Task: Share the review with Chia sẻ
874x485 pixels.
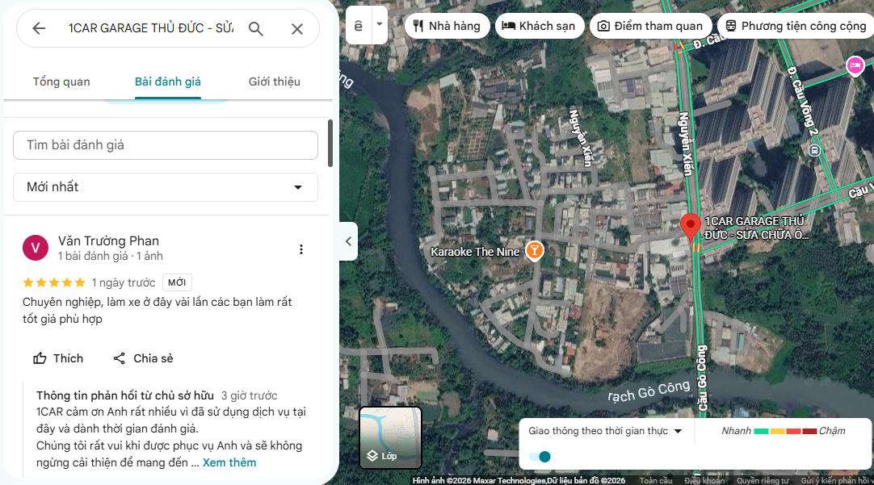Action: (x=143, y=358)
